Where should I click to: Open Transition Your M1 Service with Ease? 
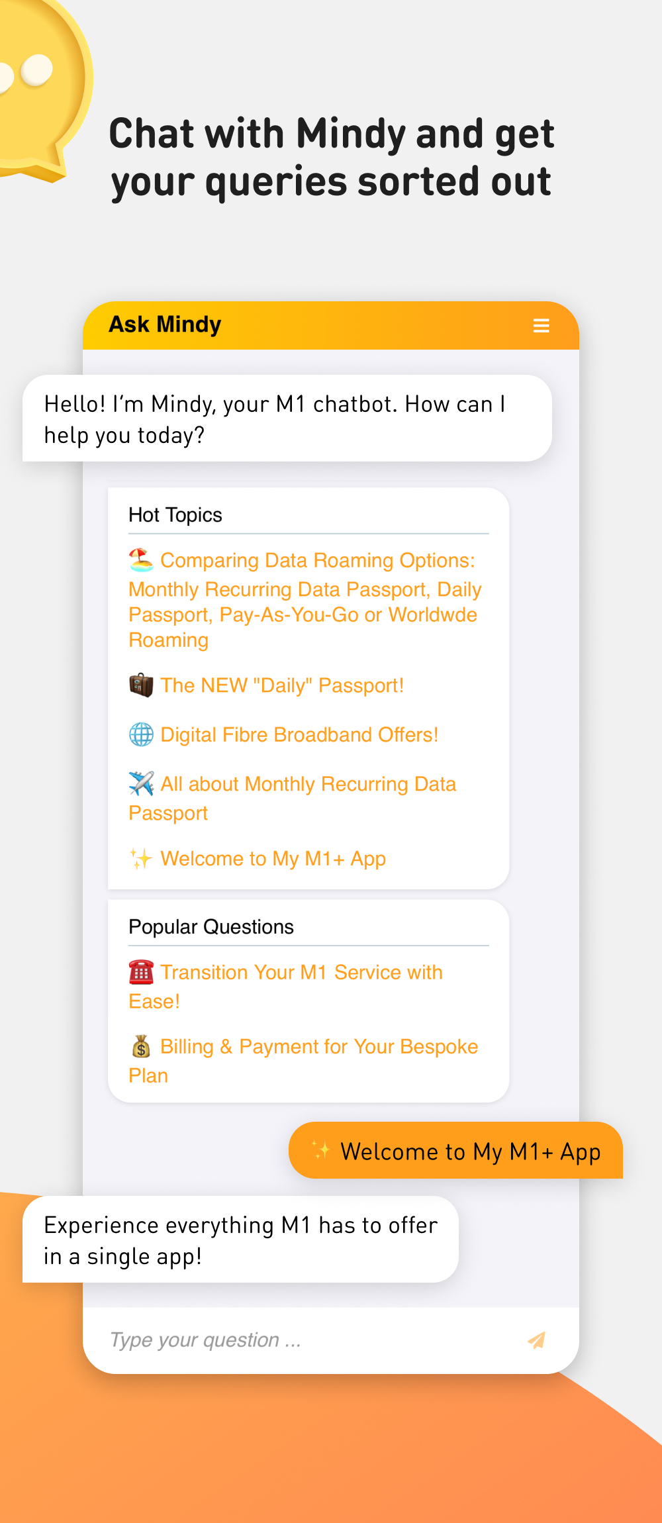point(301,973)
